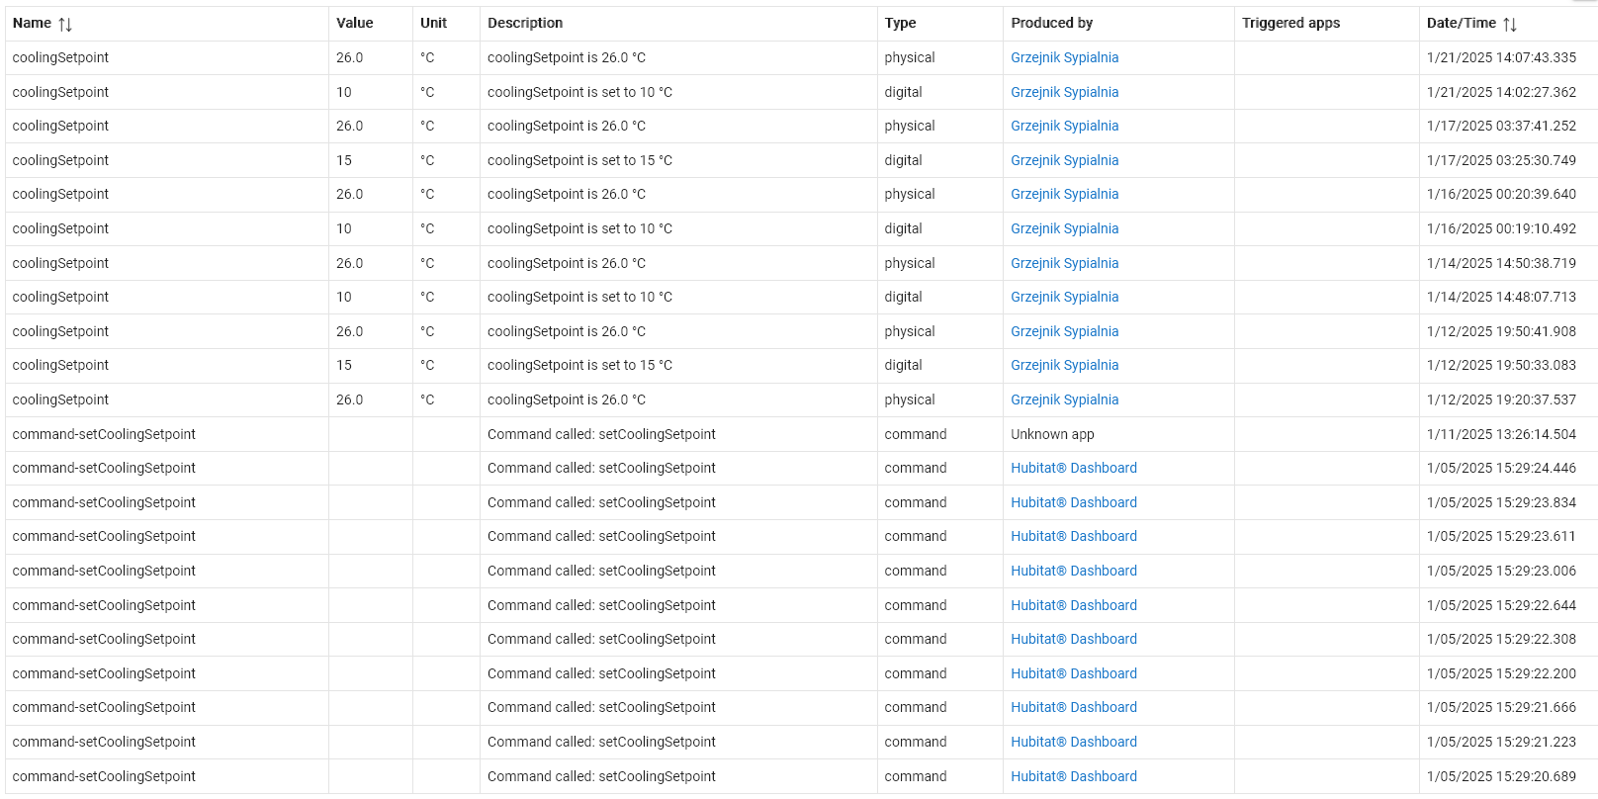Follow Grzejnik Sypialnia link dated 1/17/2025 03:25:30.749
Screen dimensions: 1598x799
[x=1064, y=160]
